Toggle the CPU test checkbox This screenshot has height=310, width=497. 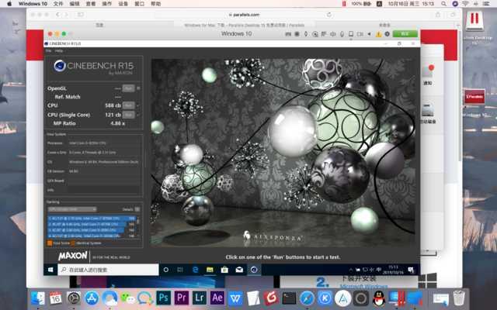(138, 105)
